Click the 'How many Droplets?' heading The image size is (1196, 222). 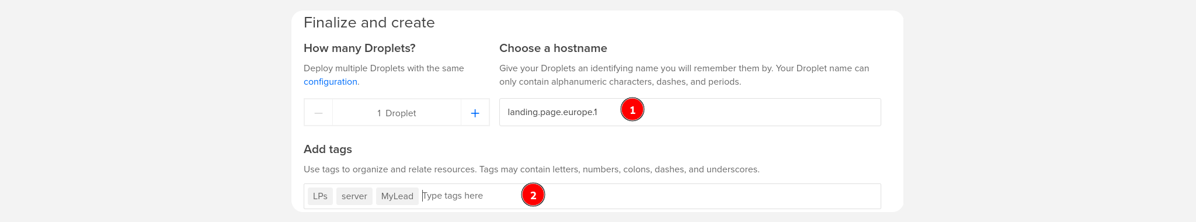(x=360, y=48)
